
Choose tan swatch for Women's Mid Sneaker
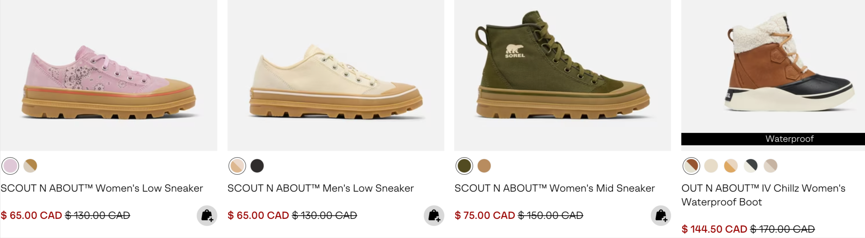pyautogui.click(x=484, y=166)
